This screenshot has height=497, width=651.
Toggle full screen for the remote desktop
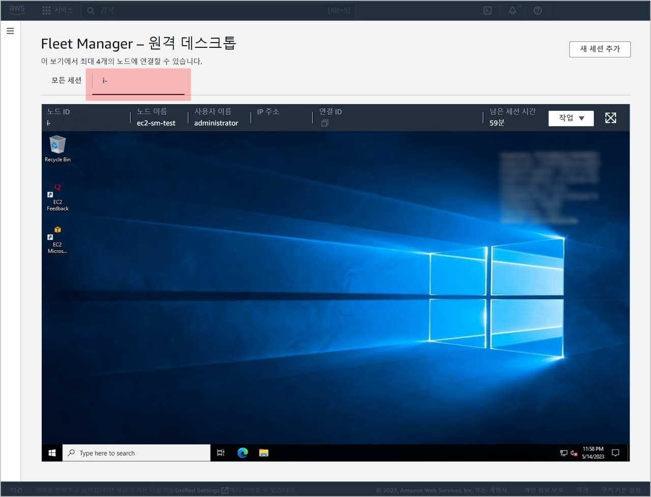click(611, 118)
